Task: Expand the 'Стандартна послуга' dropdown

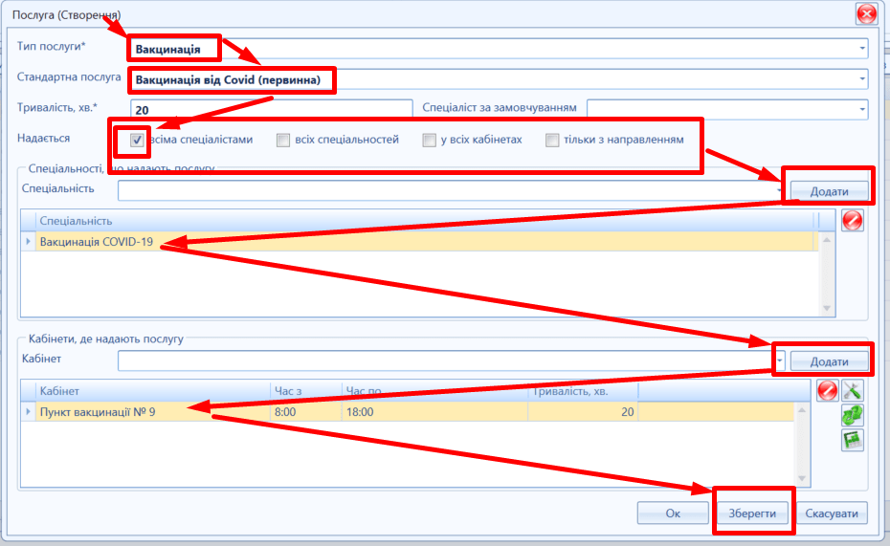Action: point(861,78)
